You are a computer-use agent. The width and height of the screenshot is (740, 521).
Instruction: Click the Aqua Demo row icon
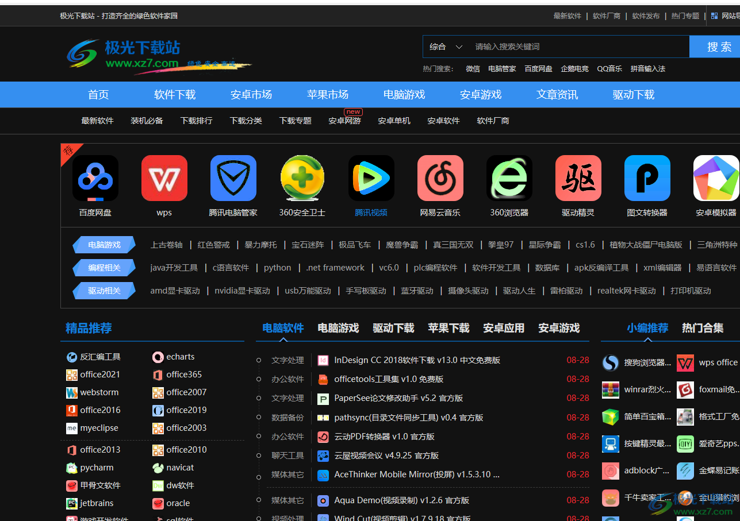[323, 500]
